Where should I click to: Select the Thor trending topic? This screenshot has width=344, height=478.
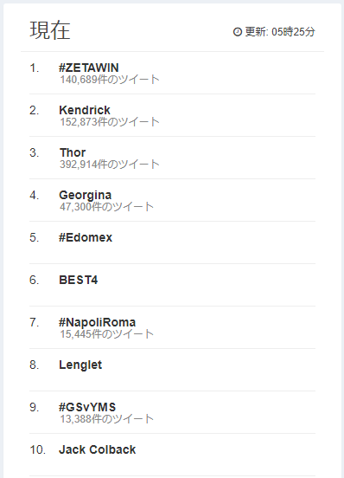(x=73, y=152)
